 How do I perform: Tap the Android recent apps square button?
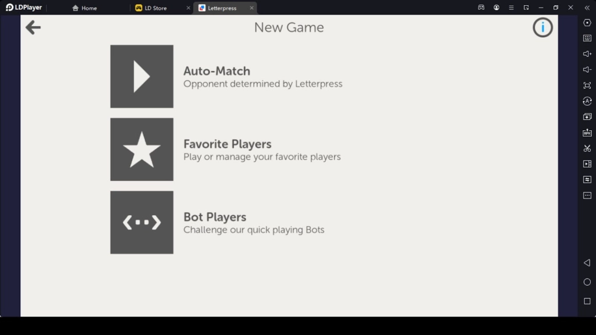tap(587, 301)
